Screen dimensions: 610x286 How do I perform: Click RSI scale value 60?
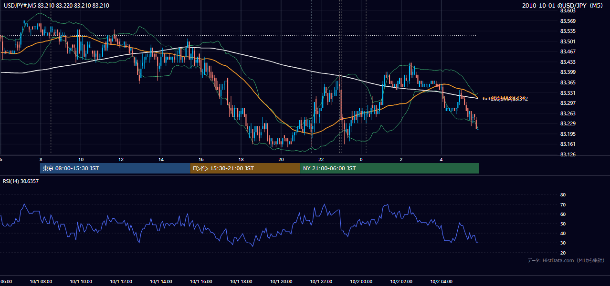click(x=563, y=214)
